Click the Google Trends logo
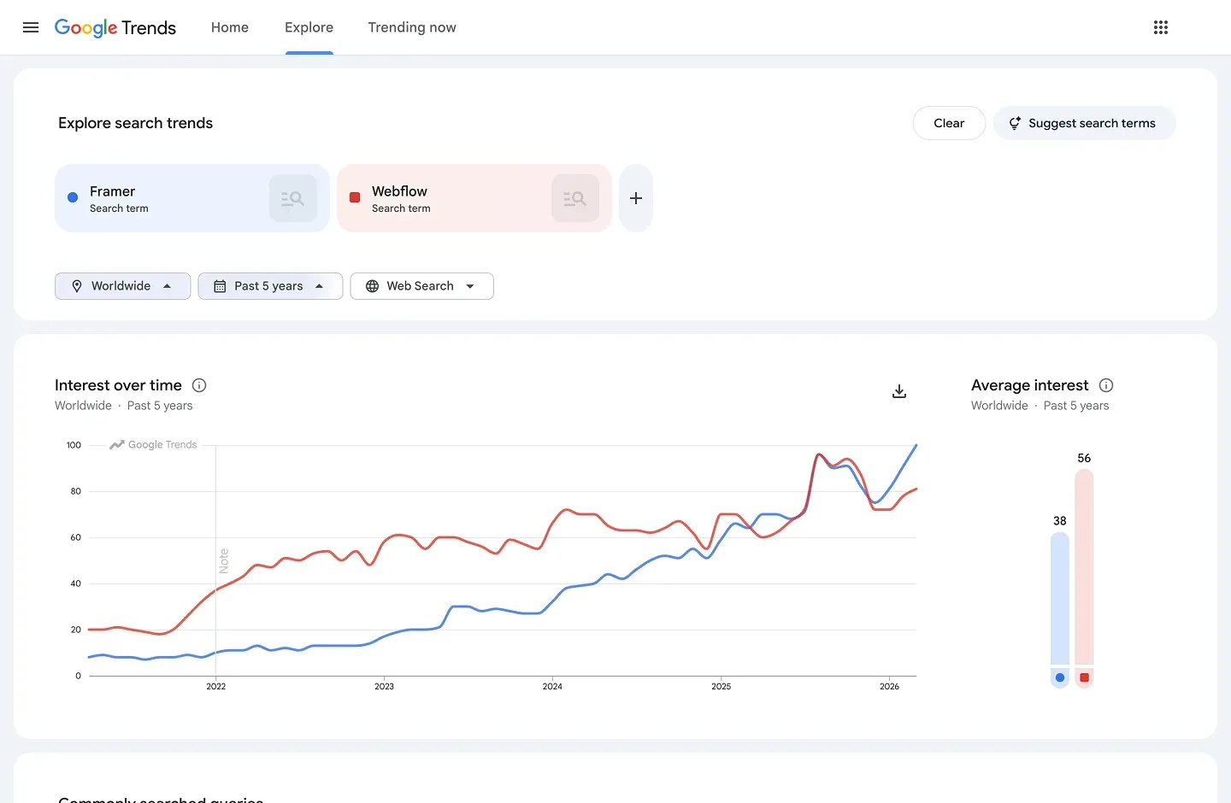 tap(115, 27)
